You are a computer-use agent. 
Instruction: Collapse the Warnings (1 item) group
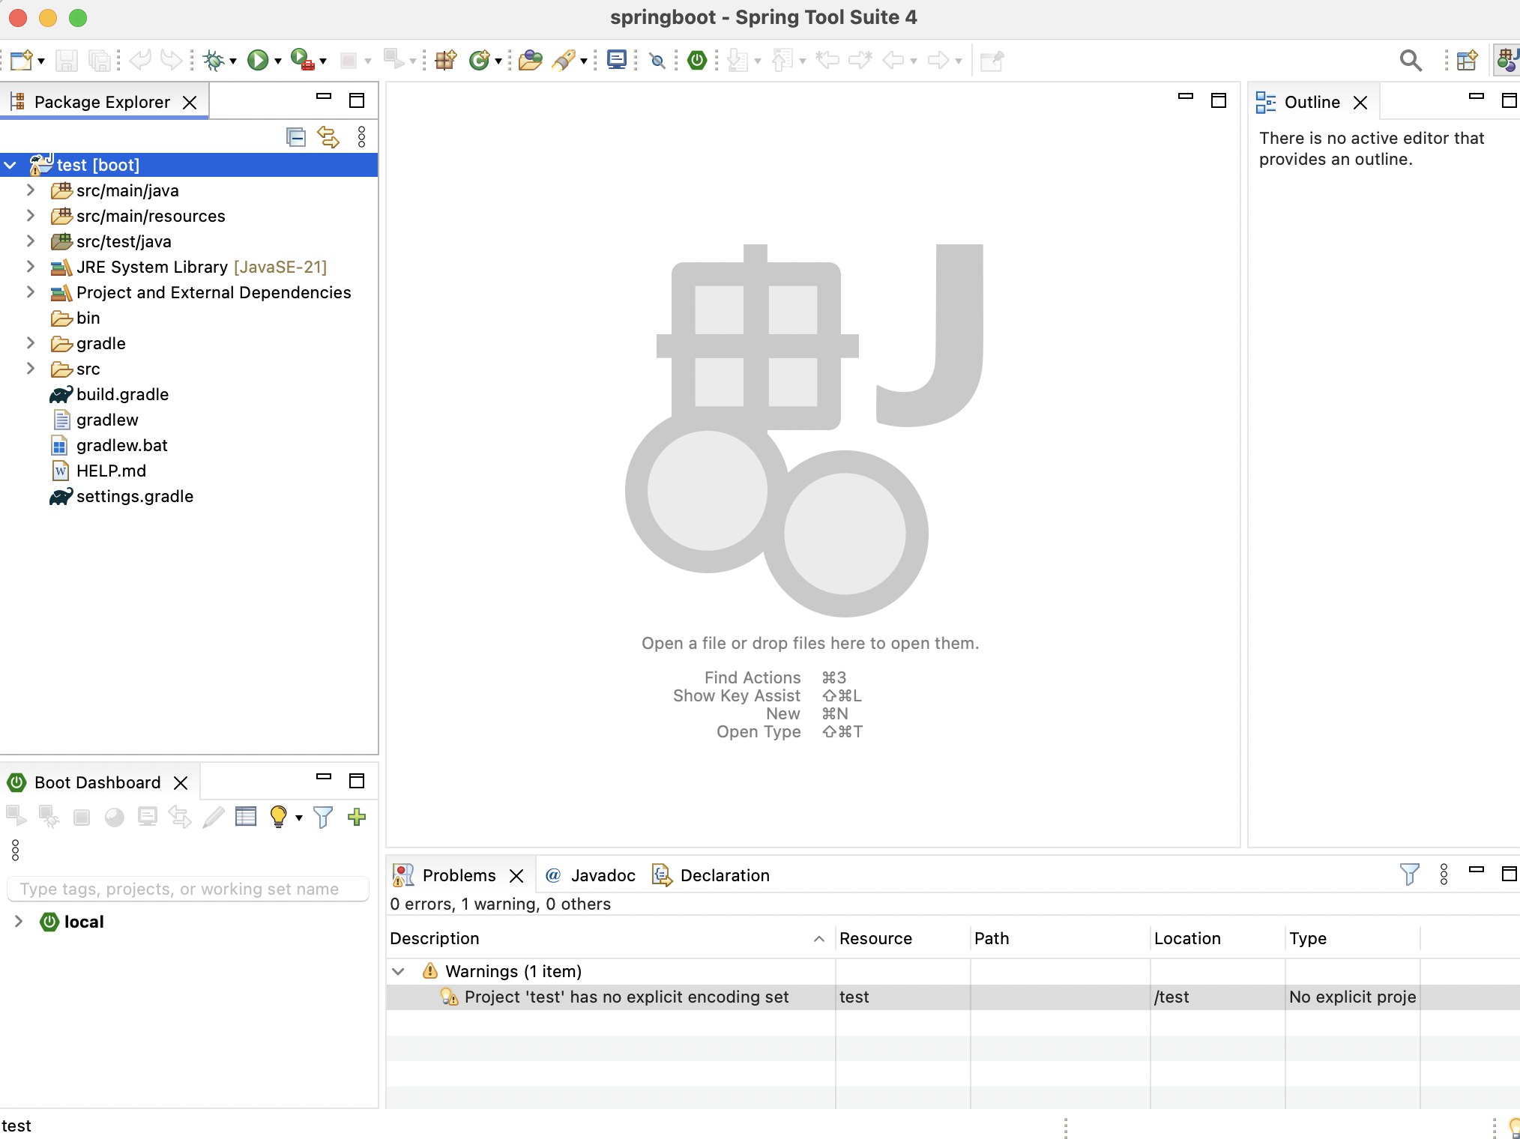pyautogui.click(x=399, y=971)
